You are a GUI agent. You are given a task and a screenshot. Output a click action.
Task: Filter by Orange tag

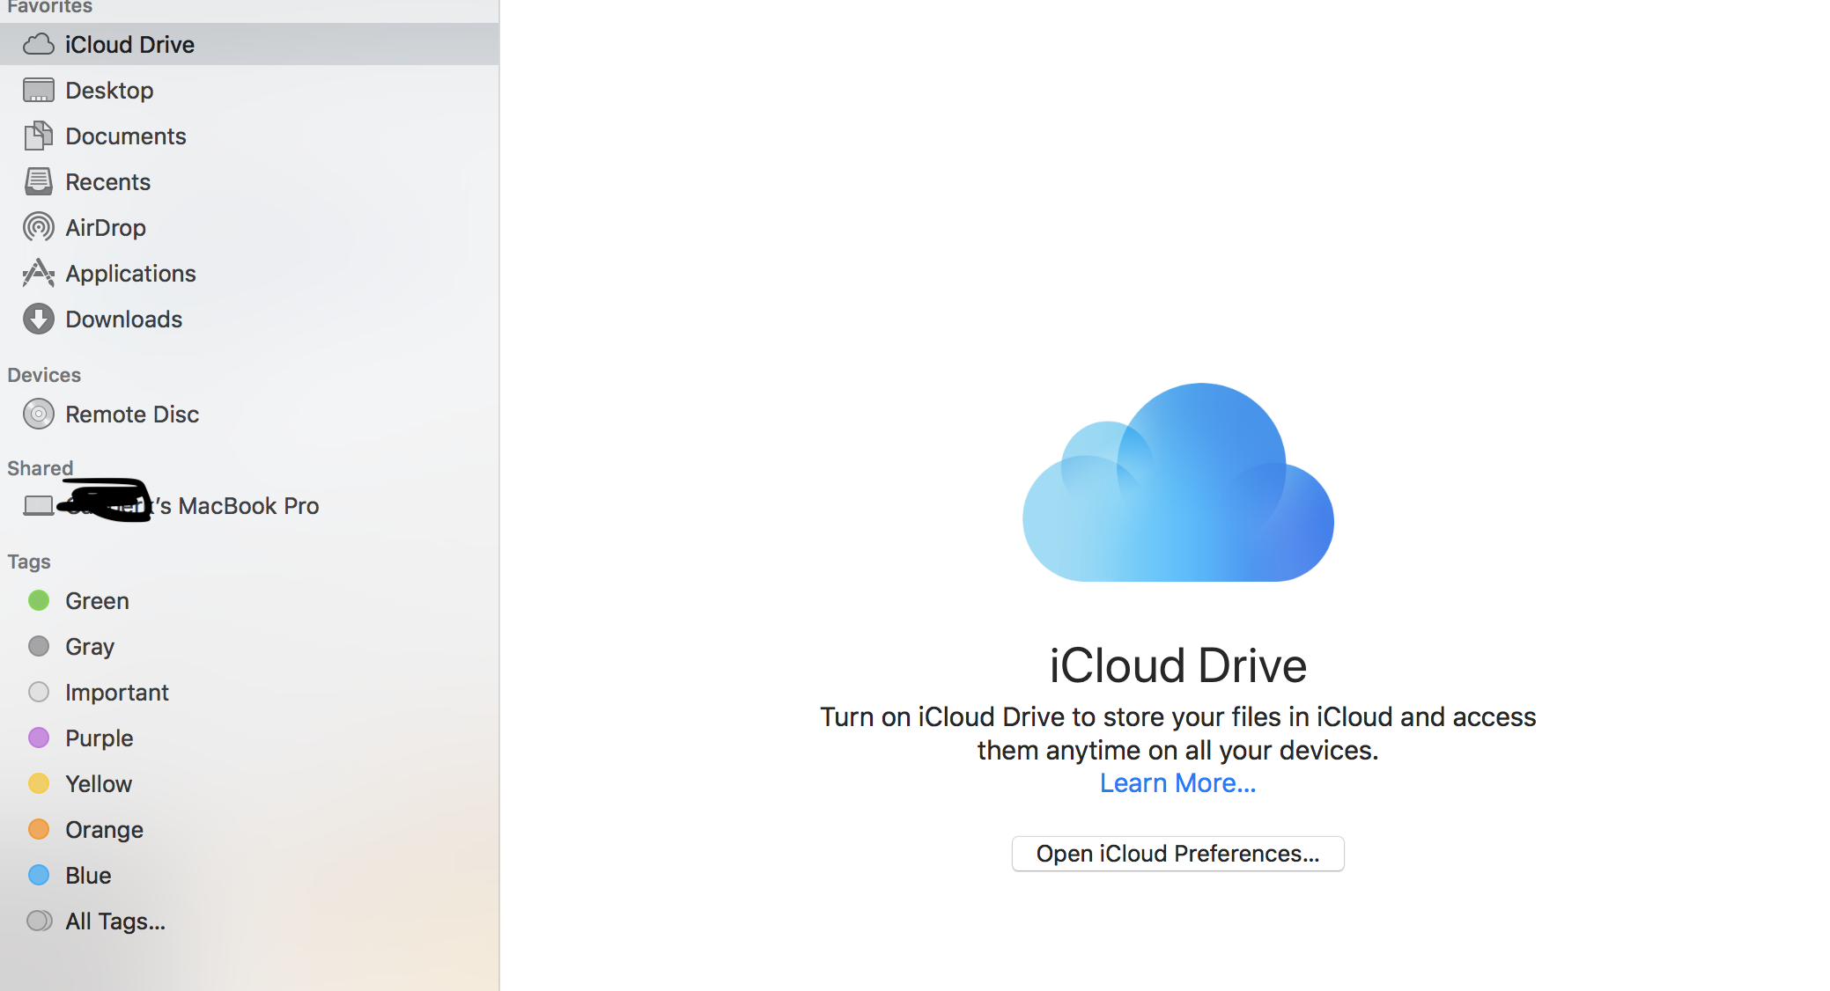pyautogui.click(x=104, y=830)
